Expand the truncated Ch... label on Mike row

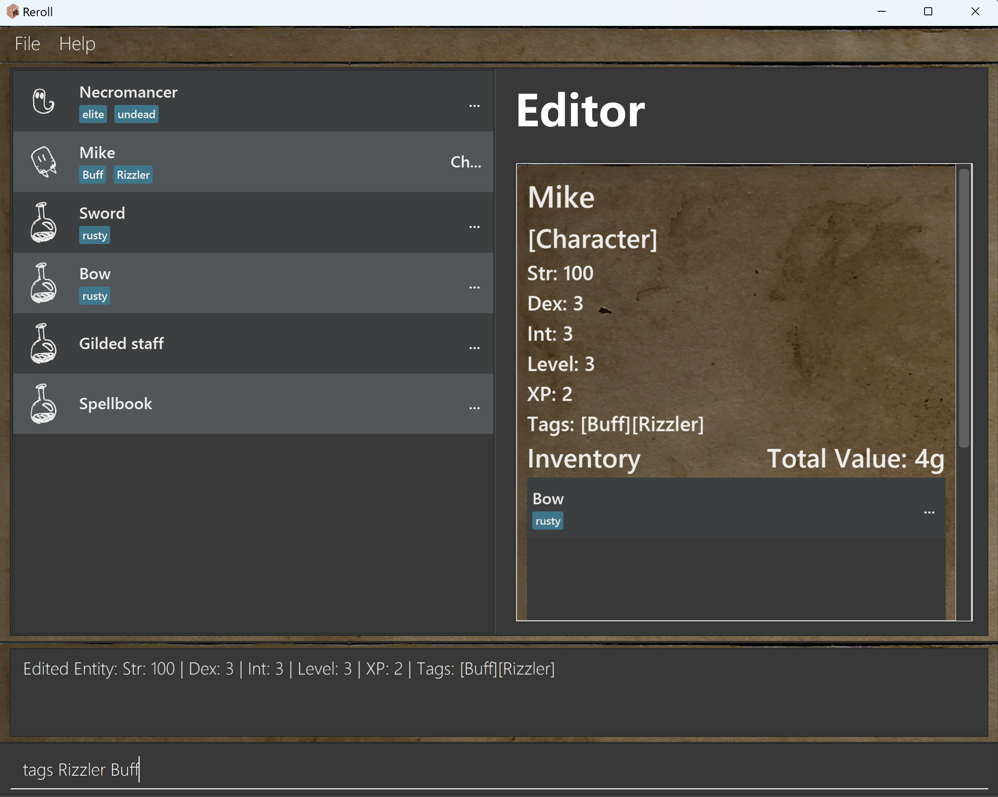click(x=466, y=162)
